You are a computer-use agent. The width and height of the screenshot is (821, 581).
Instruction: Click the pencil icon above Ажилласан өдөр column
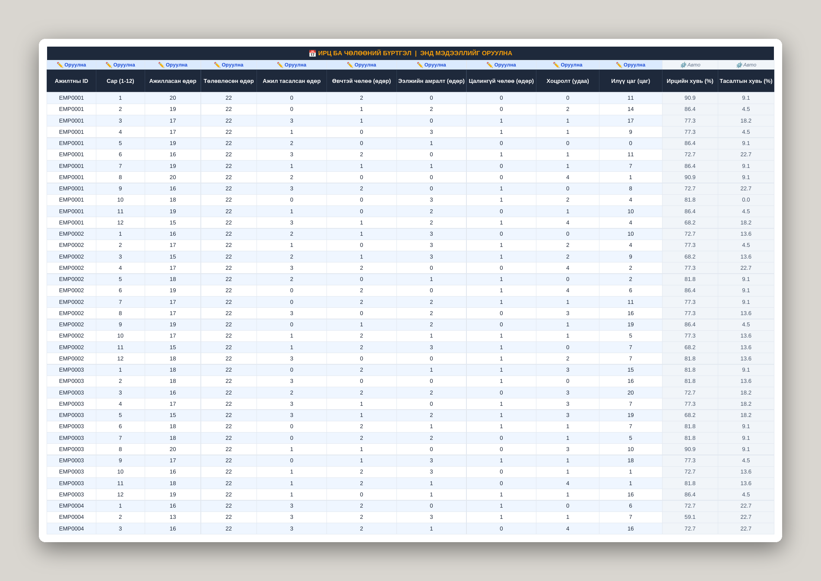pos(161,65)
